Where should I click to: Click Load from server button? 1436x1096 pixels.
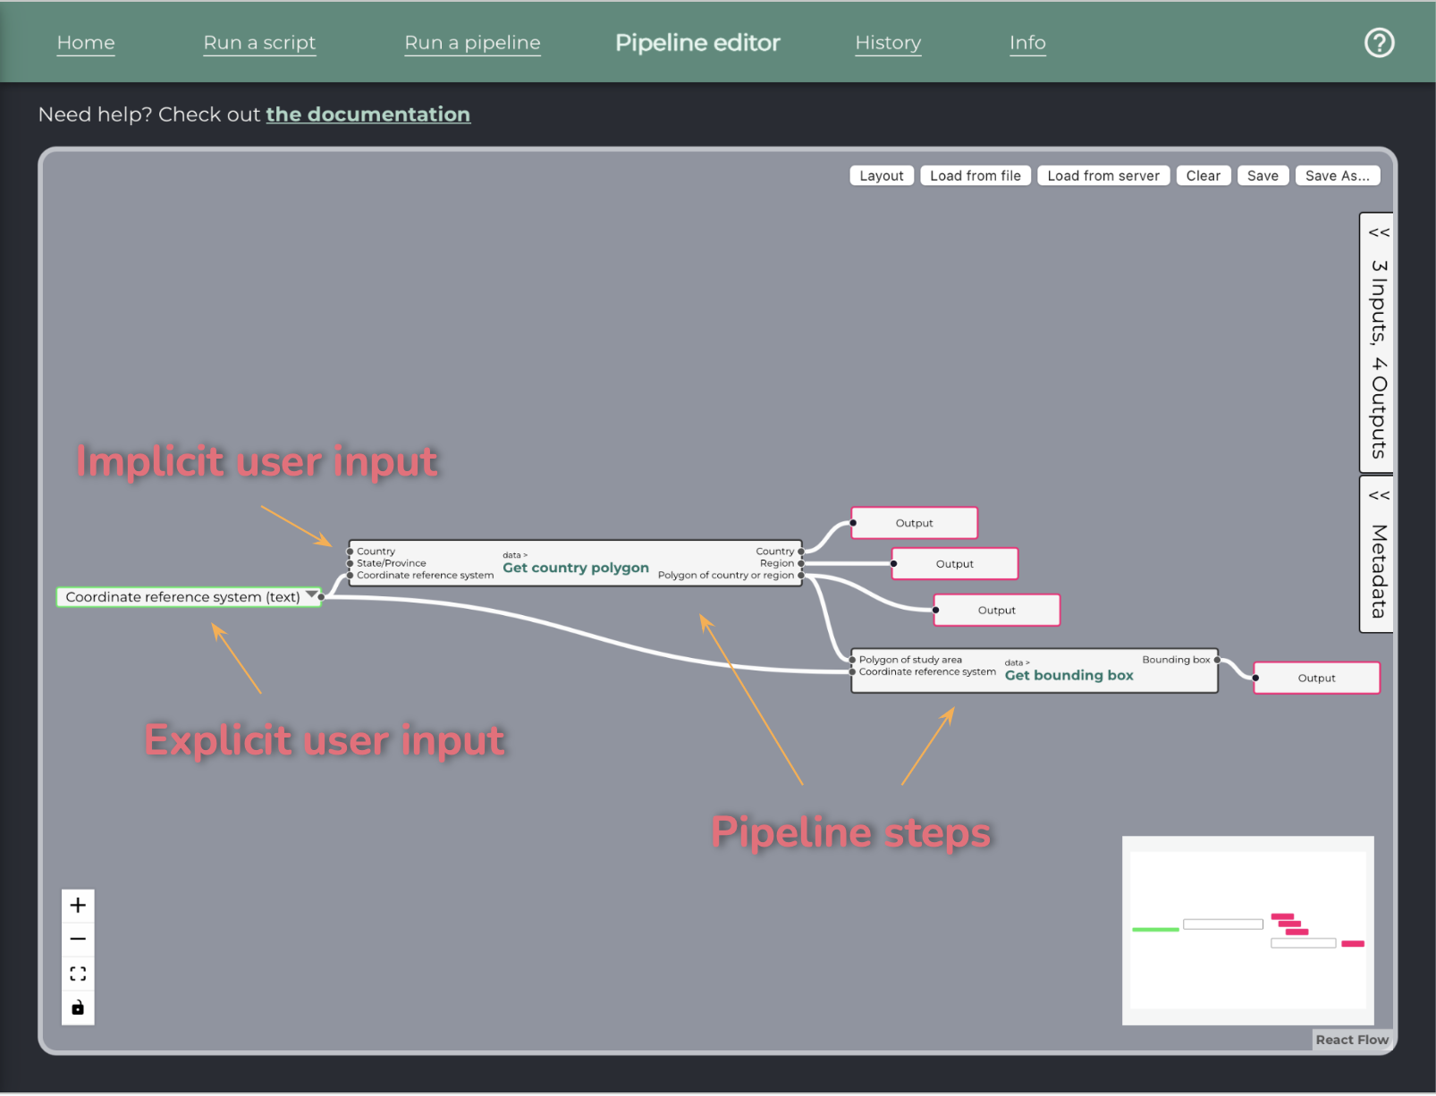(1102, 175)
